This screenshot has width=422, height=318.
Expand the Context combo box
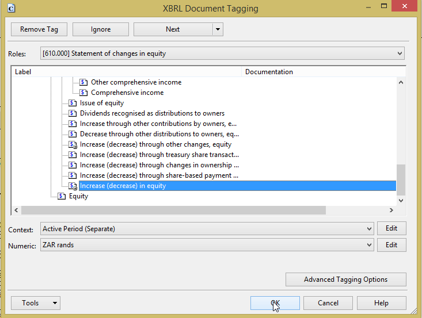369,229
